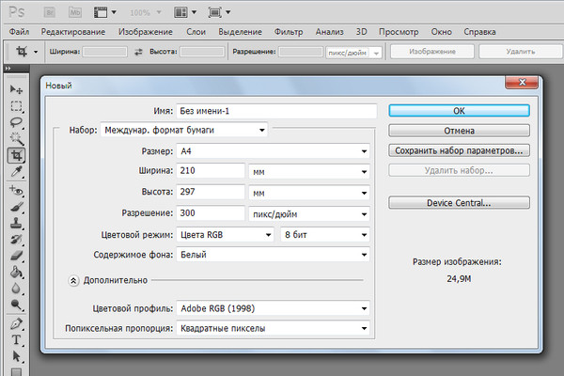Open the Arrange Documents icon menu
The height and width of the screenshot is (376, 564).
click(x=185, y=12)
